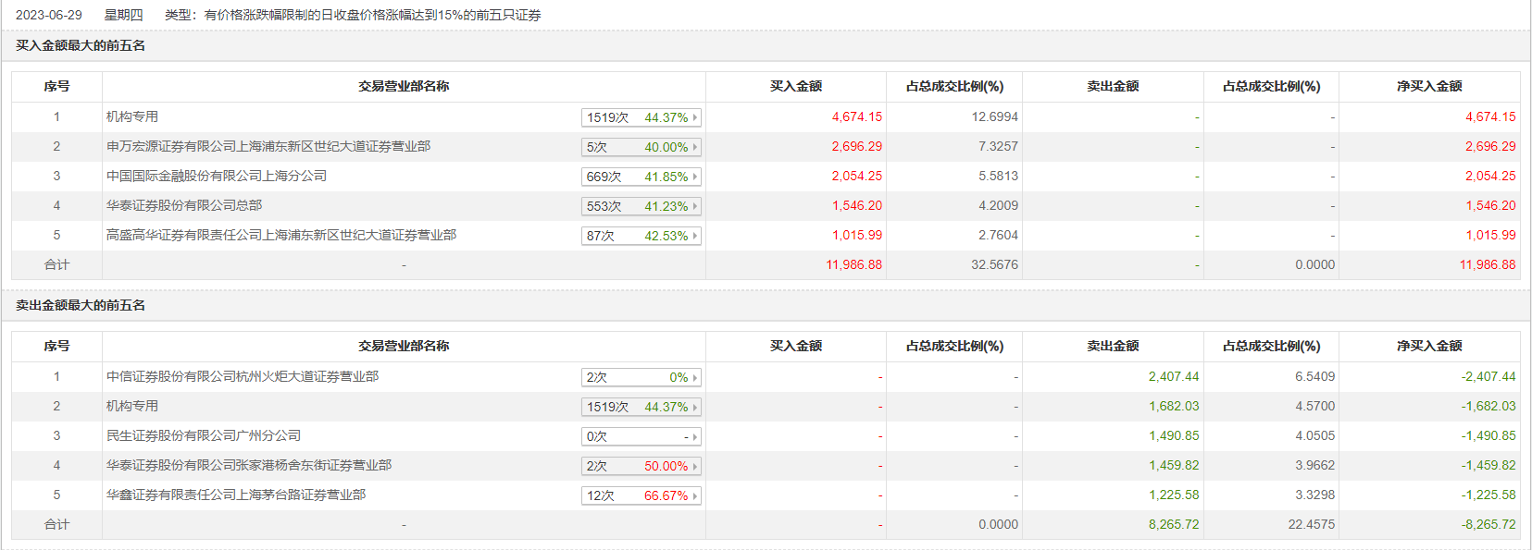
Task: Expand the 87次 42.53% dropdown
Action: 641,236
